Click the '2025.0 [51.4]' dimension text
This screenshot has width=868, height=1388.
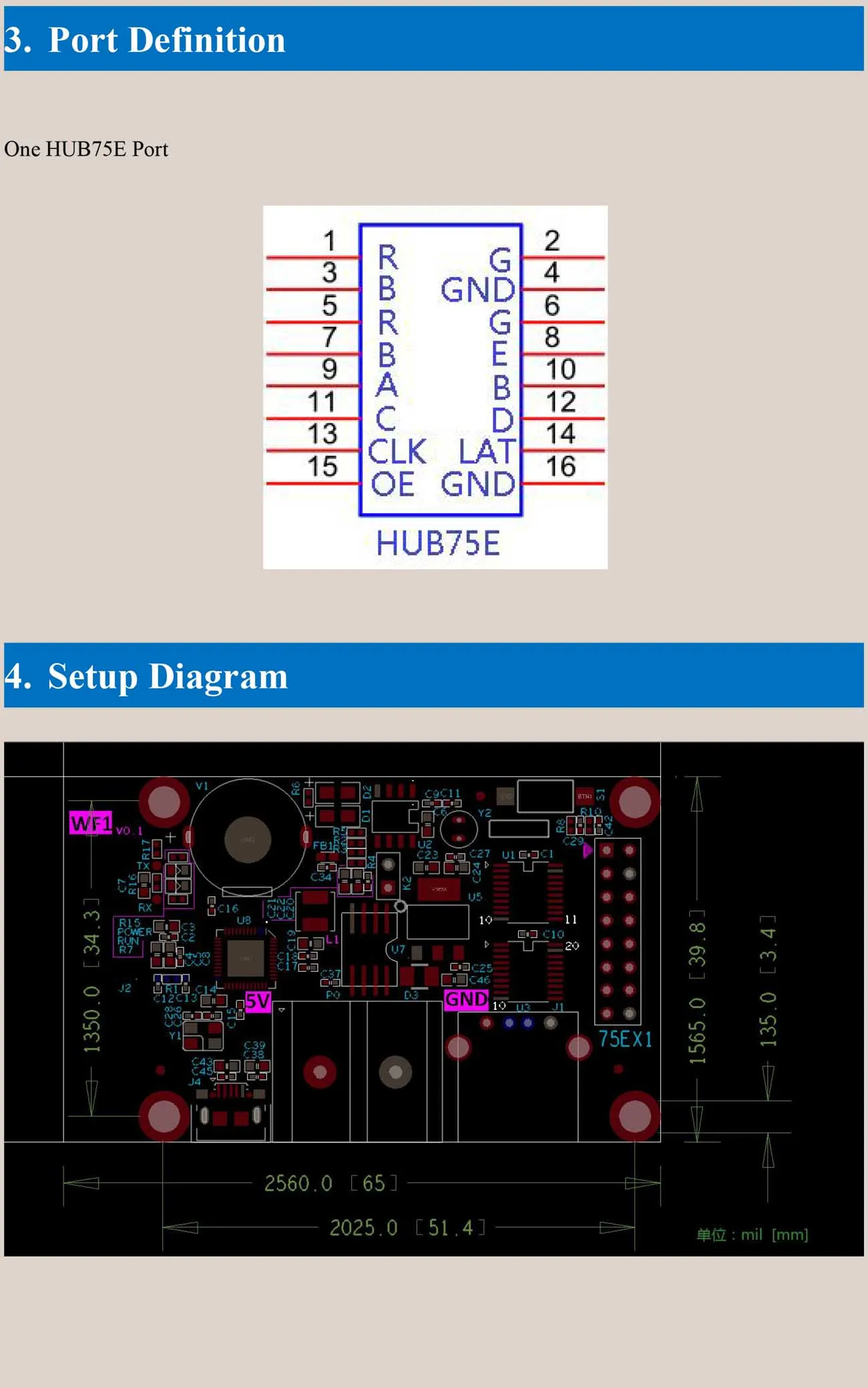(408, 1228)
